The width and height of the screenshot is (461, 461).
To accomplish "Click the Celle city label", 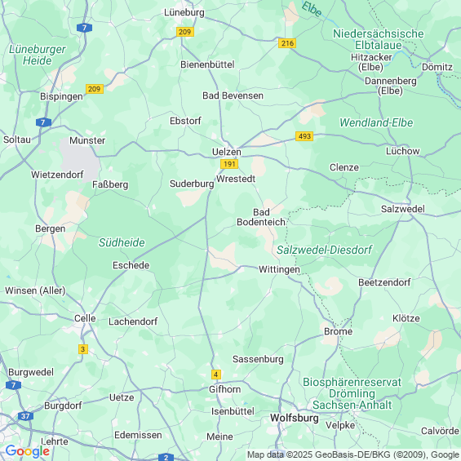I will pos(85,318).
